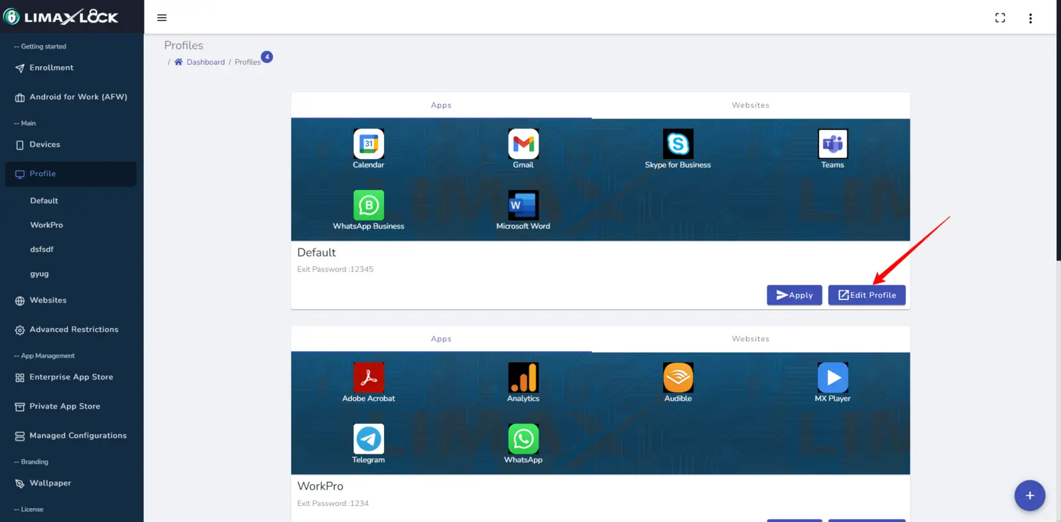Screen dimensions: 1061x522
Task: Click the Telegram app icon
Action: (369, 439)
